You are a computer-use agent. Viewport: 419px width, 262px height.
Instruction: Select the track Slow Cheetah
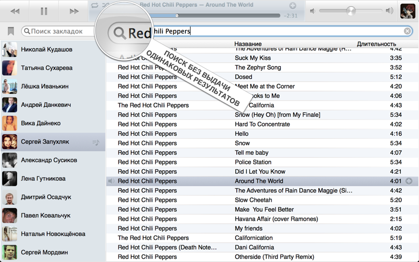[253, 200]
